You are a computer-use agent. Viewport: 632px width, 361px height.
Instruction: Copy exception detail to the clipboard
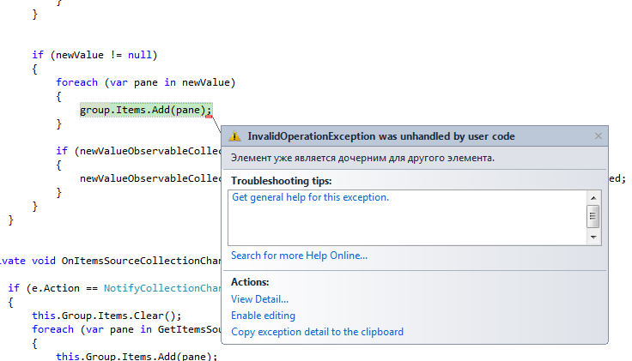click(x=317, y=332)
